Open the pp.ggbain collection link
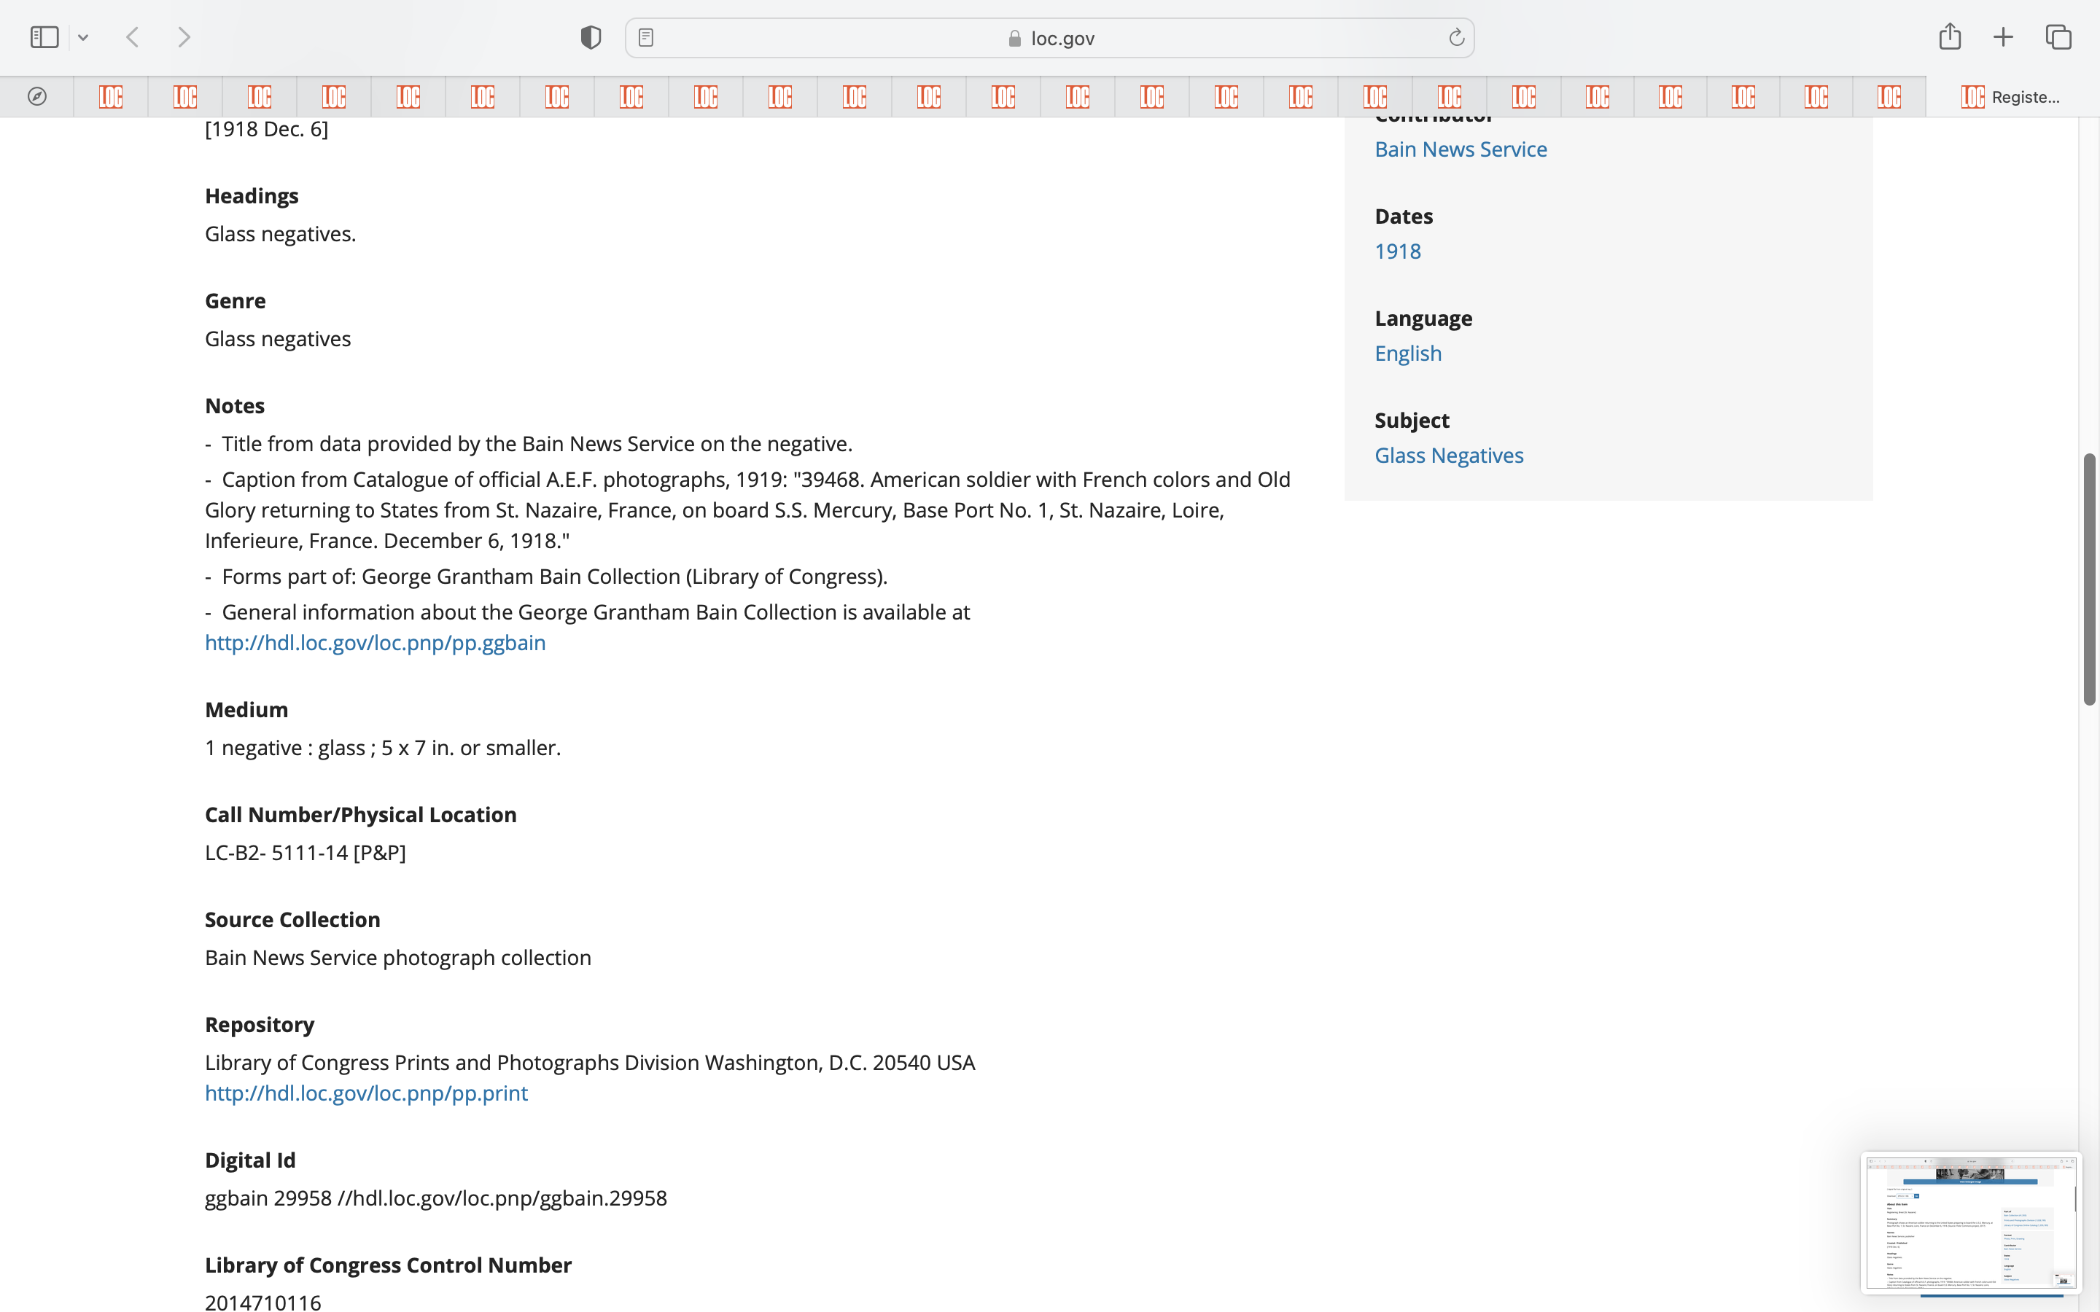 (375, 643)
